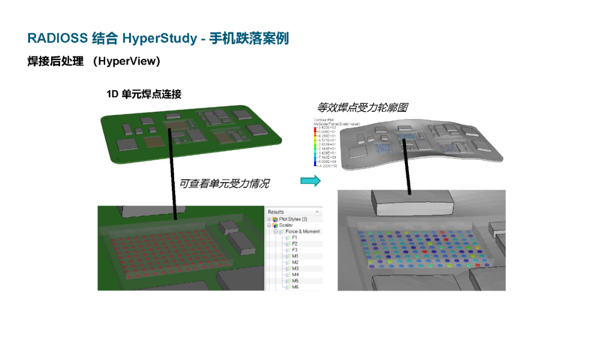This screenshot has height=338, width=601.
Task: Select the Plot Styles (3) row
Action: (x=294, y=220)
